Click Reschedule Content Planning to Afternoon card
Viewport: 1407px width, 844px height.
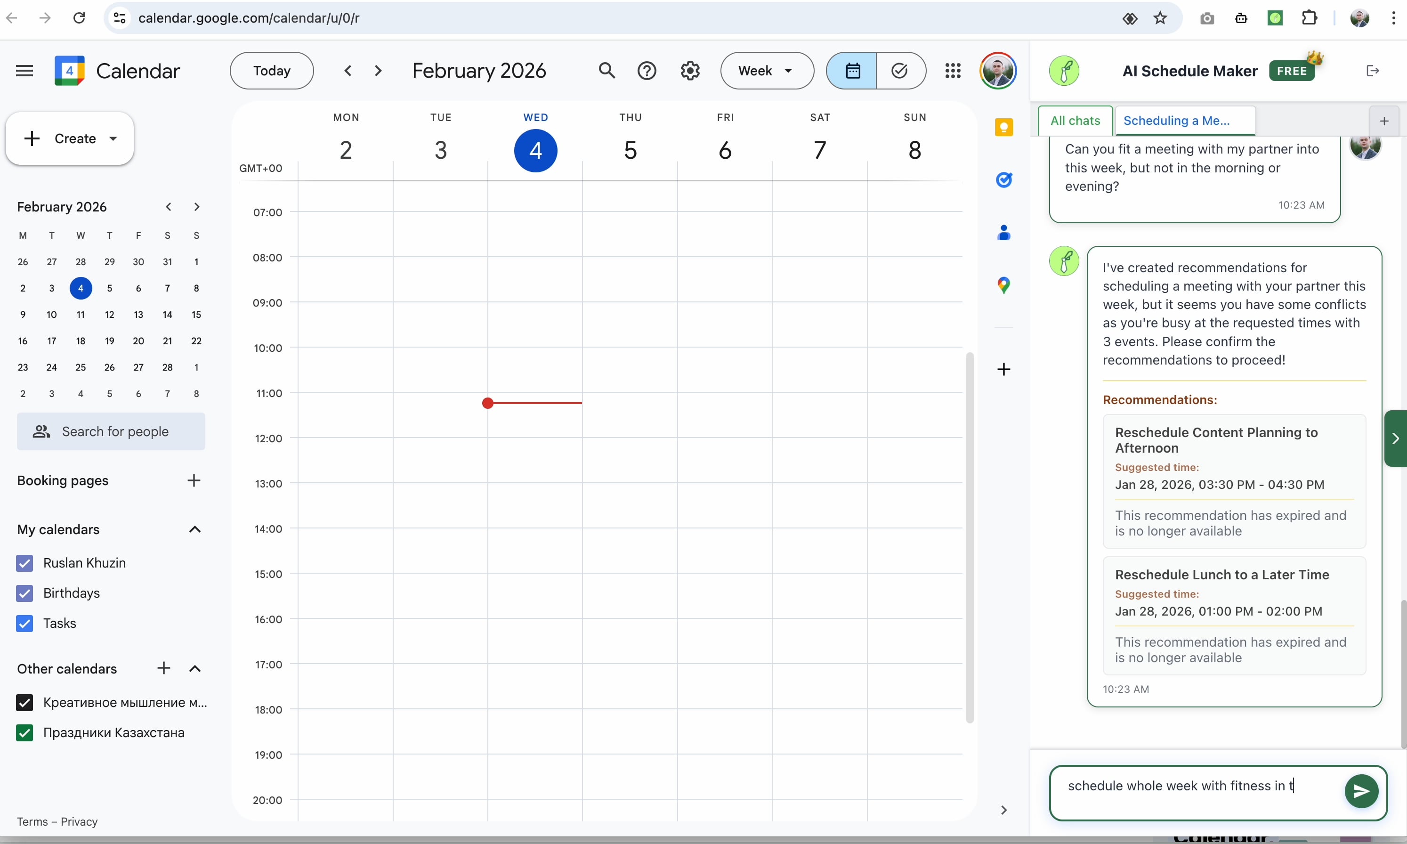click(1234, 481)
